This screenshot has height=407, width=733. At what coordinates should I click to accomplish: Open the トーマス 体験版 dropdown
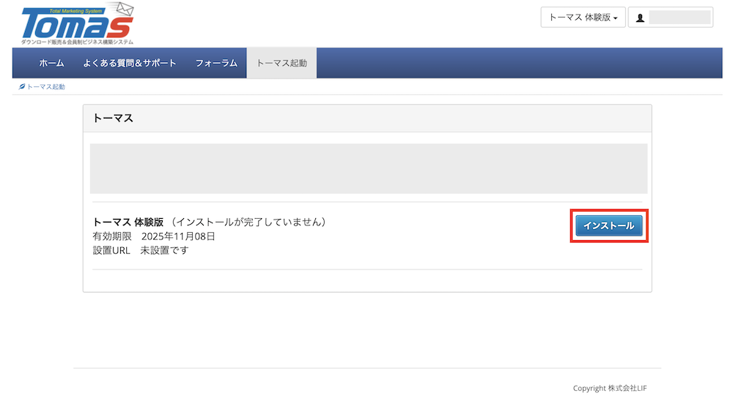click(x=582, y=18)
